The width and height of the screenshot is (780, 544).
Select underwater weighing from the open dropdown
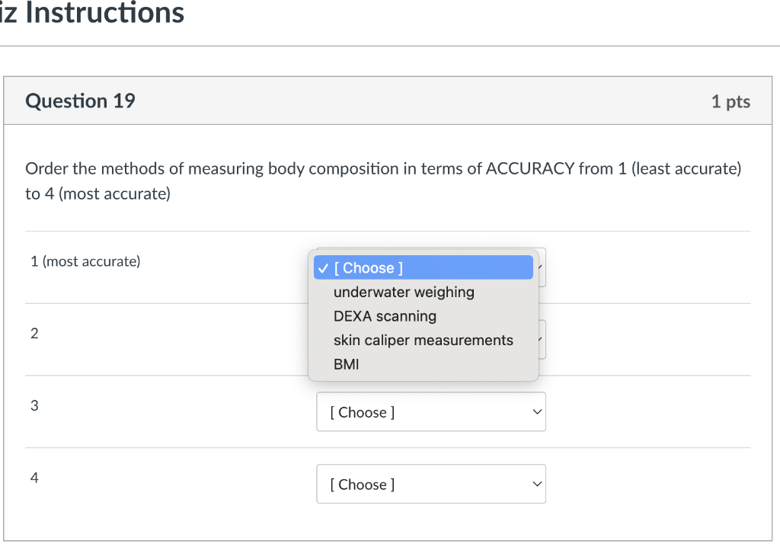(x=404, y=292)
